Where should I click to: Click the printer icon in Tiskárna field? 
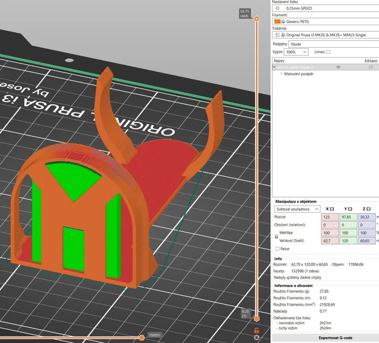(278, 34)
